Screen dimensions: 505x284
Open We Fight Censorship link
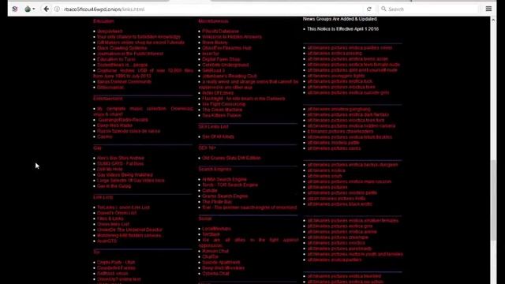point(224,104)
